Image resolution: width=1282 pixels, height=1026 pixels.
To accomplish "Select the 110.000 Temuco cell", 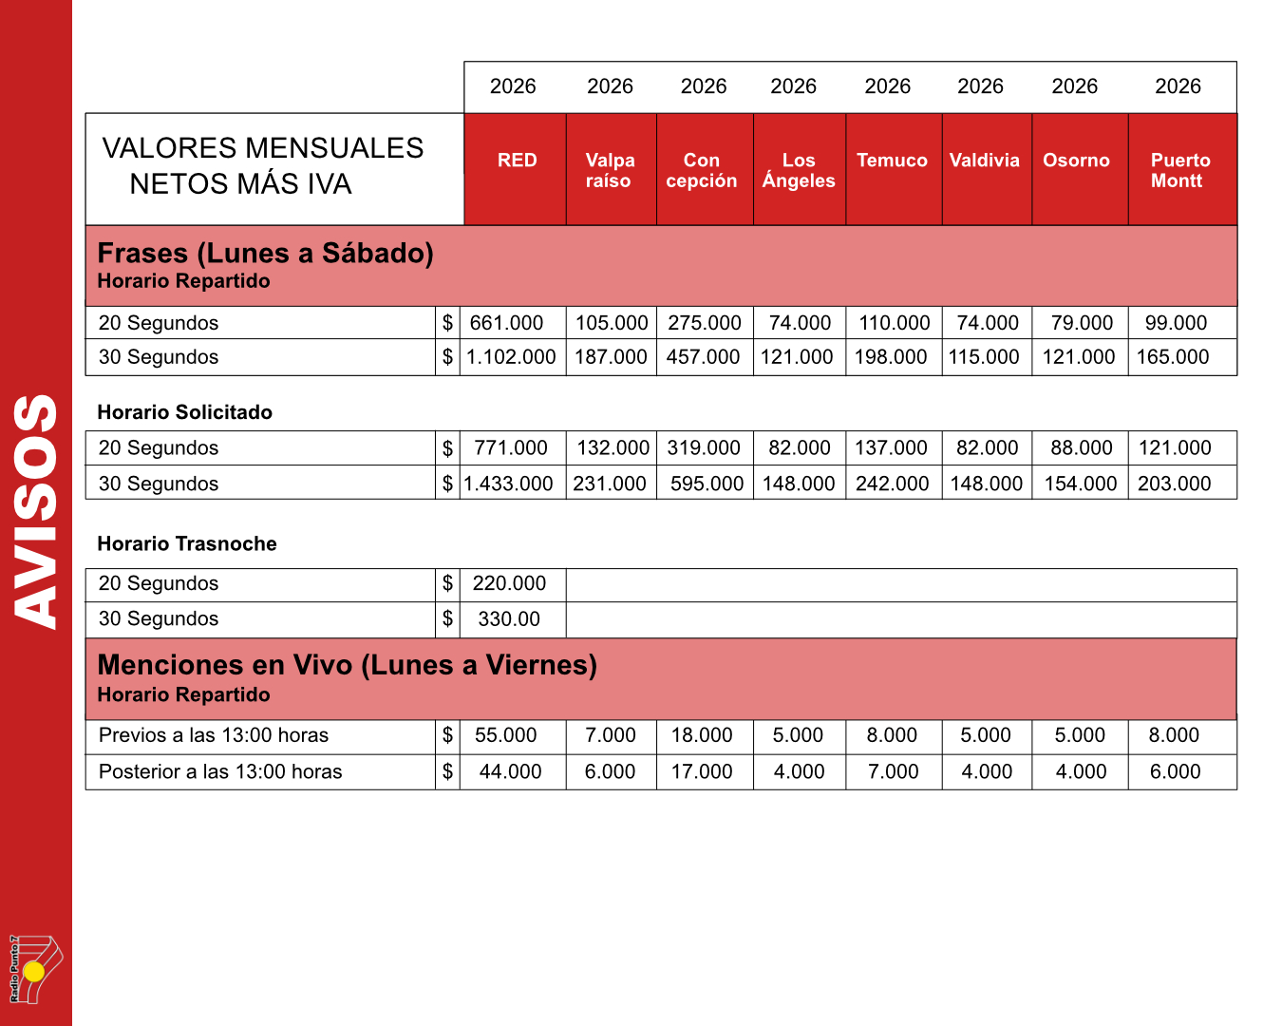I will [894, 323].
